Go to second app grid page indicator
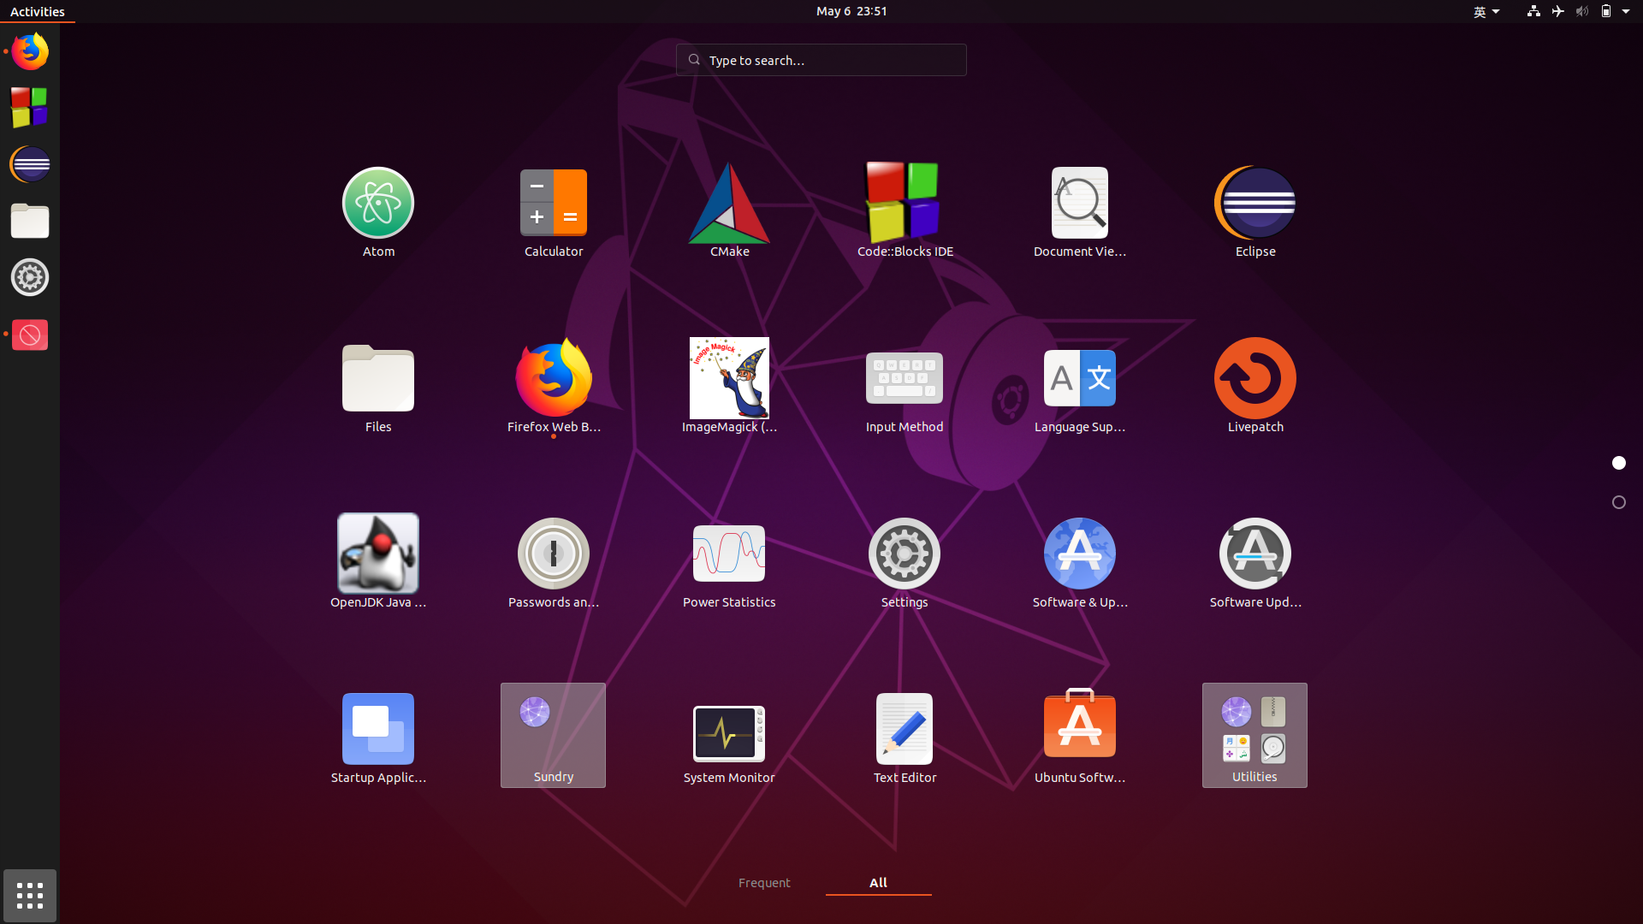The height and width of the screenshot is (924, 1643). tap(1619, 502)
